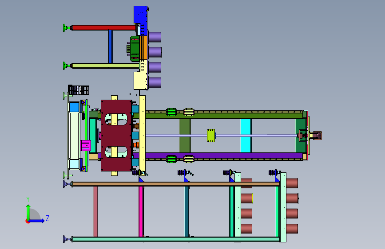Select the light yellow-green horizontal beam
The height and width of the screenshot is (249, 385).
[105, 66]
